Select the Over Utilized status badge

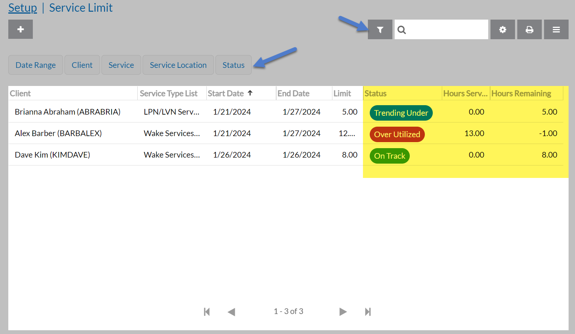coord(397,134)
